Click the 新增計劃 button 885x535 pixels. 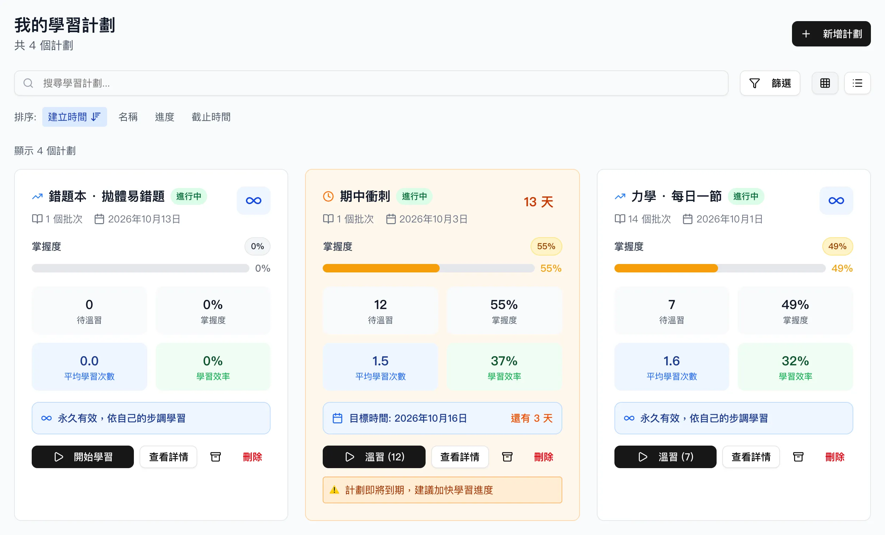click(x=831, y=34)
